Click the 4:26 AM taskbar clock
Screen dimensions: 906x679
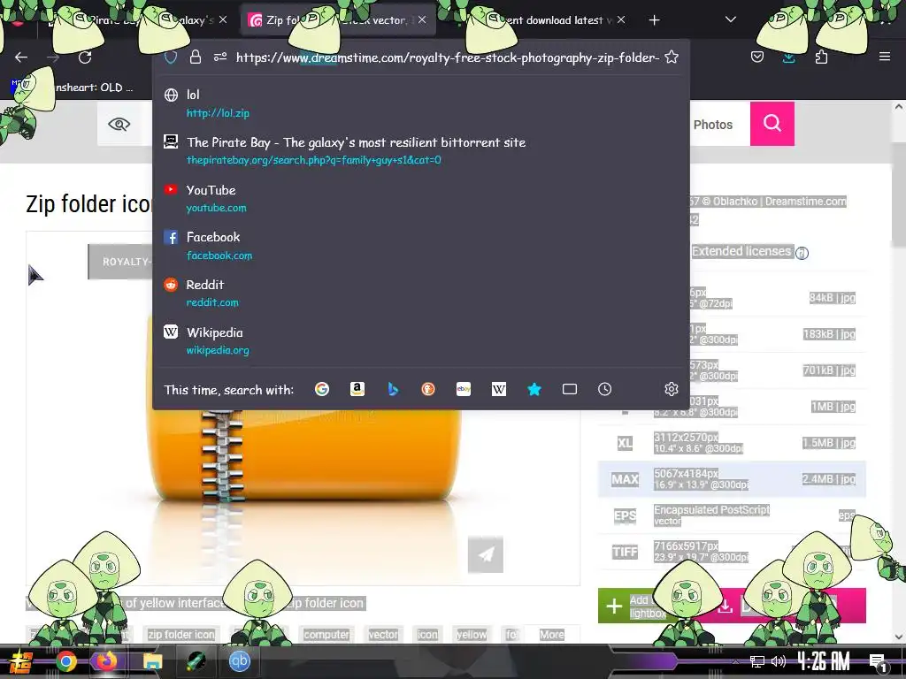(x=824, y=661)
